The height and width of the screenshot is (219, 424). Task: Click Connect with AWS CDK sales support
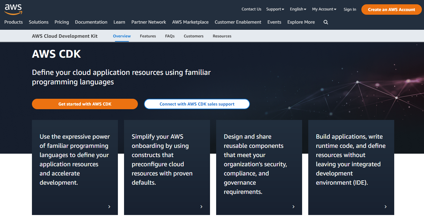tap(196, 104)
